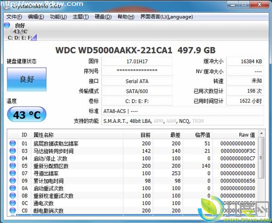Select row 重新校准重试次数
The width and height of the screenshot is (272, 223).
(133, 196)
